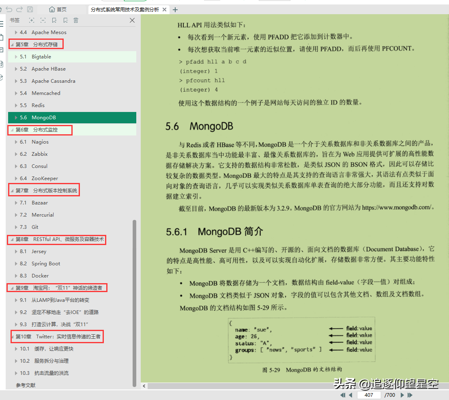Open bookmark 6.2 Zabbix
Image resolution: width=449 pixels, height=400 pixels.
34,154
